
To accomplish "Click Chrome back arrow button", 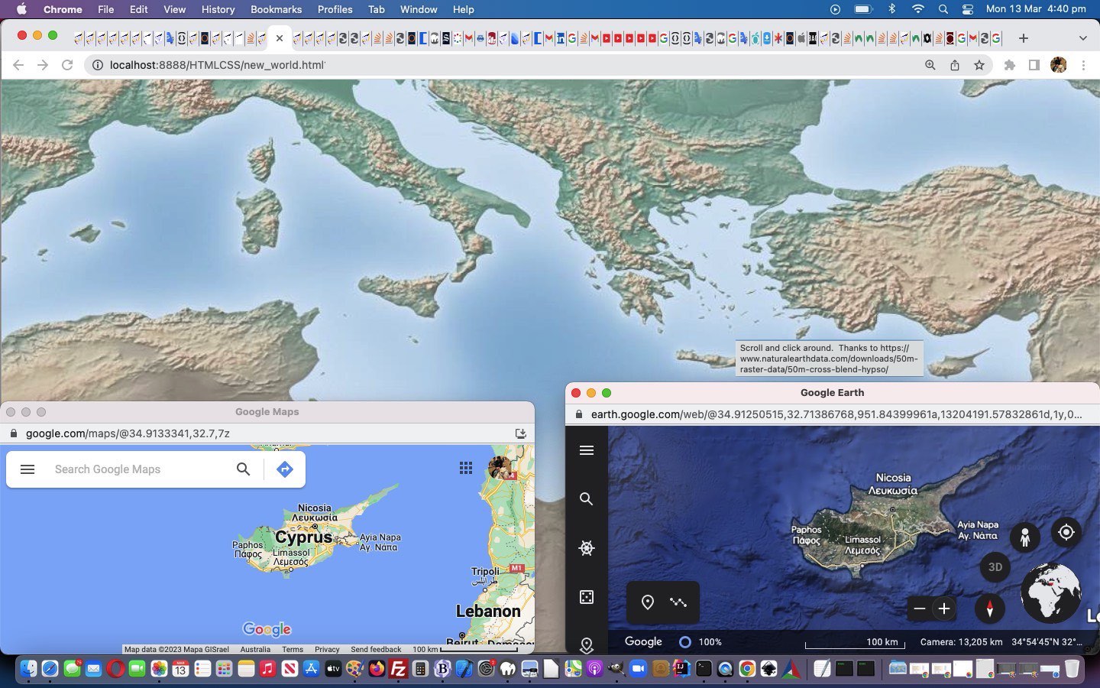I will 18,65.
